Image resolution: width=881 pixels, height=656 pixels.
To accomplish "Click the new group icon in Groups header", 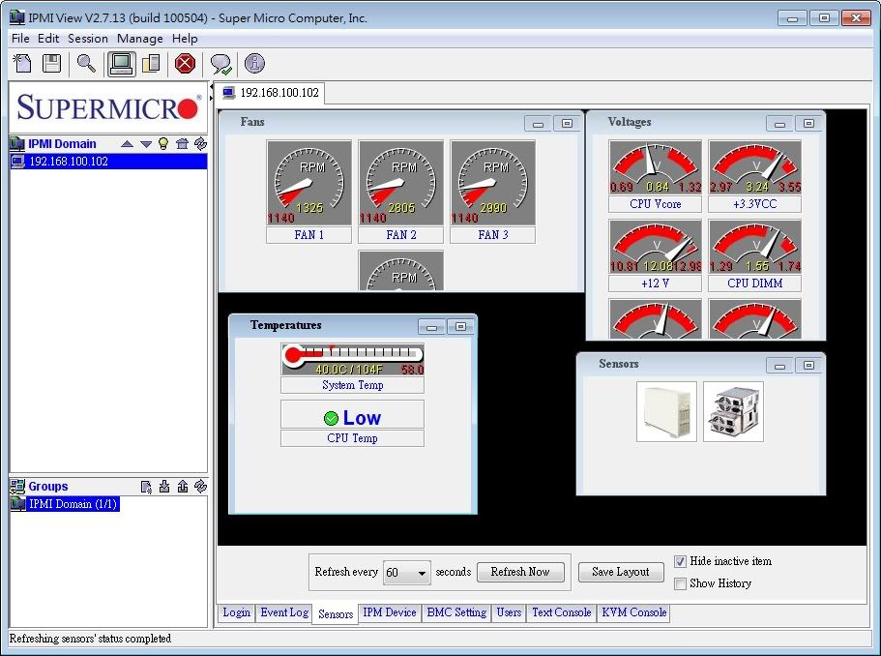I will pyautogui.click(x=146, y=487).
